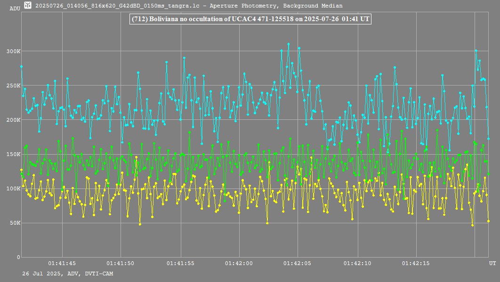This screenshot has width=500, height=282.
Task: Click the 01:42:05 time axis label
Action: [x=298, y=263]
